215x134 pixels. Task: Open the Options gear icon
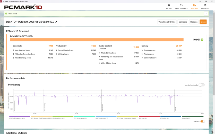click(x=205, y=5)
